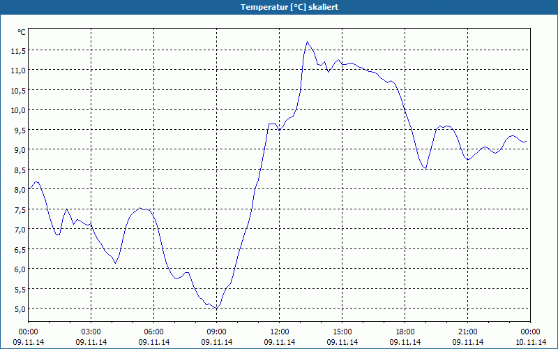Click the 8,0 y-axis value

(x=20, y=190)
